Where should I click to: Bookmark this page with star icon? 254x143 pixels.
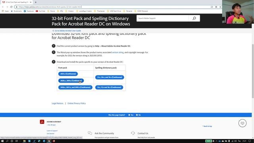pos(220,7)
